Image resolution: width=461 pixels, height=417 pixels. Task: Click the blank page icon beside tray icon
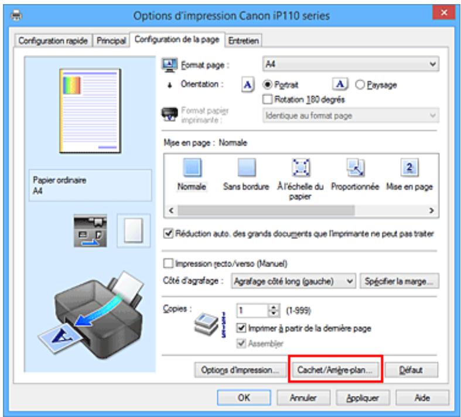[x=134, y=230]
